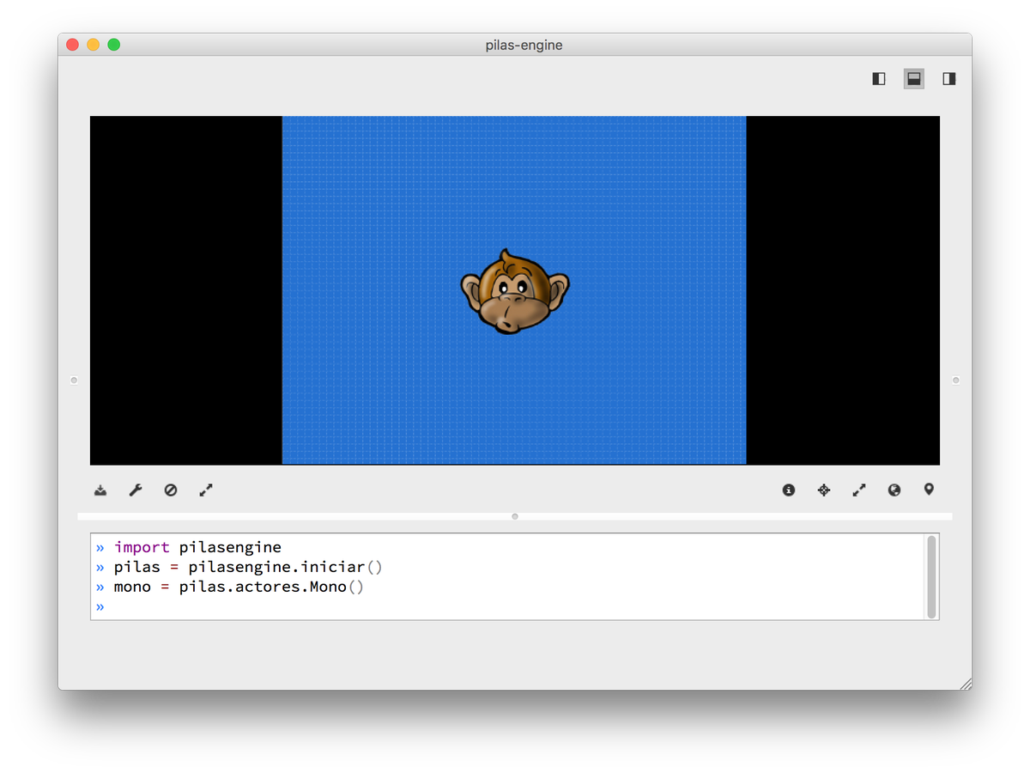Click the prohibited circle-slash icon

[171, 490]
